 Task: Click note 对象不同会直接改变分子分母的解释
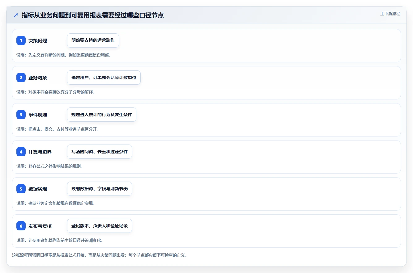[55, 92]
